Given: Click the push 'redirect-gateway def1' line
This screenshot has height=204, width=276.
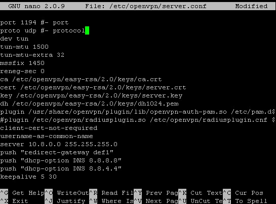Looking at the screenshot, I should coord(57,152).
